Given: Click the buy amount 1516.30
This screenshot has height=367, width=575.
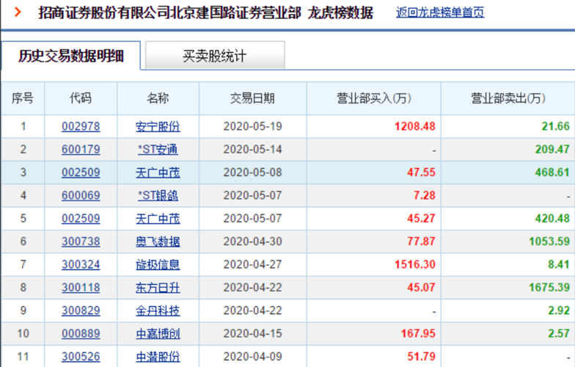Looking at the screenshot, I should coord(415,264).
